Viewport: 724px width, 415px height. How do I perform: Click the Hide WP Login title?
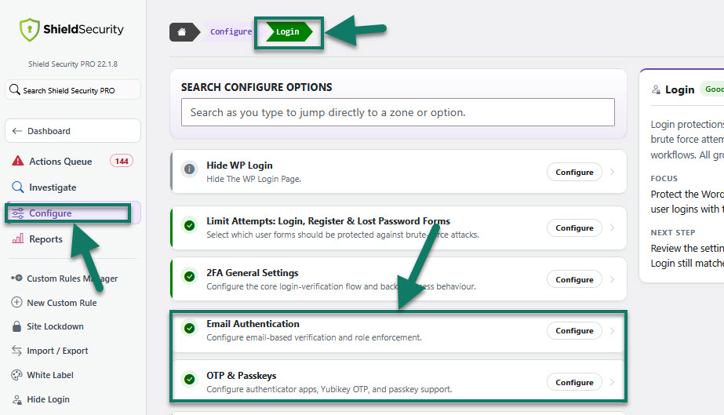239,166
